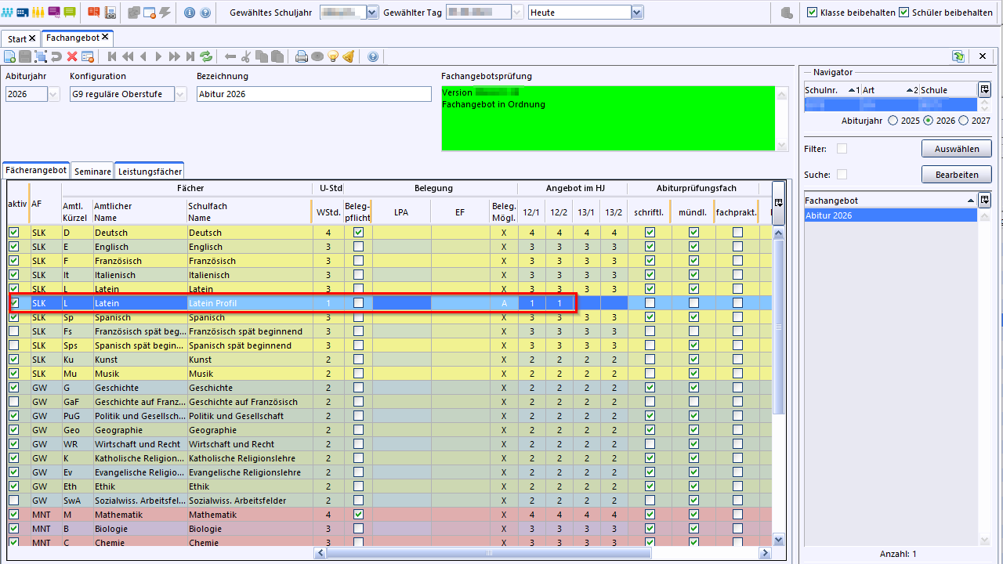Jump to the last record

coord(190,56)
